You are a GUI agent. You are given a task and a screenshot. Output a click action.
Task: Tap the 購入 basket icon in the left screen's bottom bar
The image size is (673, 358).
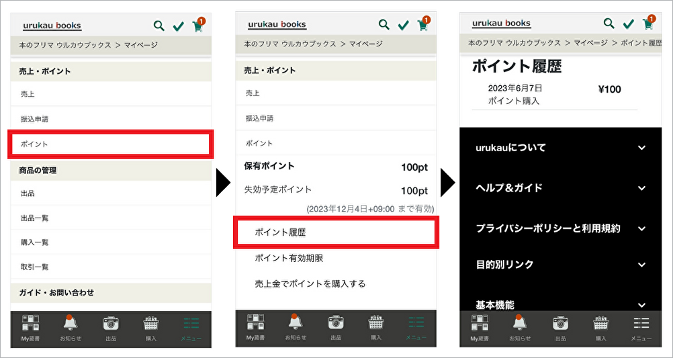[x=151, y=328]
